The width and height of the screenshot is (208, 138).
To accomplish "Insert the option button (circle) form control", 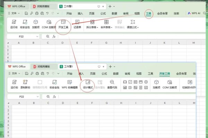I will pos(146,82).
